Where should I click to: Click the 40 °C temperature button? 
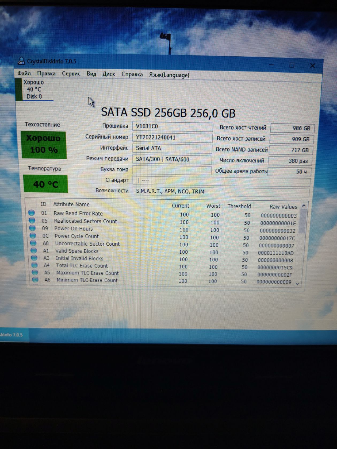[x=45, y=184]
